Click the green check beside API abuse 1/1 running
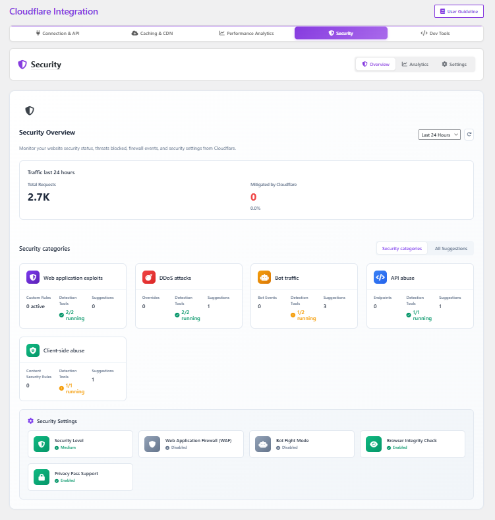The height and width of the screenshot is (520, 495). pos(408,315)
